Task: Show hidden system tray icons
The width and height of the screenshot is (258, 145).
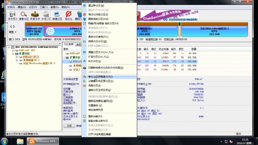Action: (x=221, y=141)
